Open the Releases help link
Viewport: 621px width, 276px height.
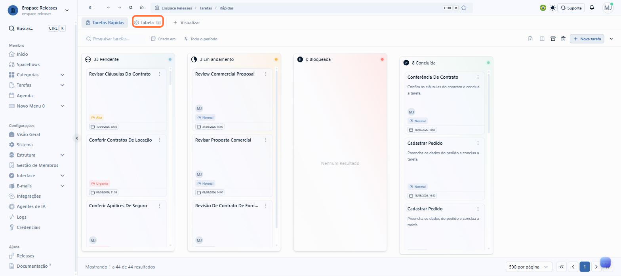tap(22, 256)
